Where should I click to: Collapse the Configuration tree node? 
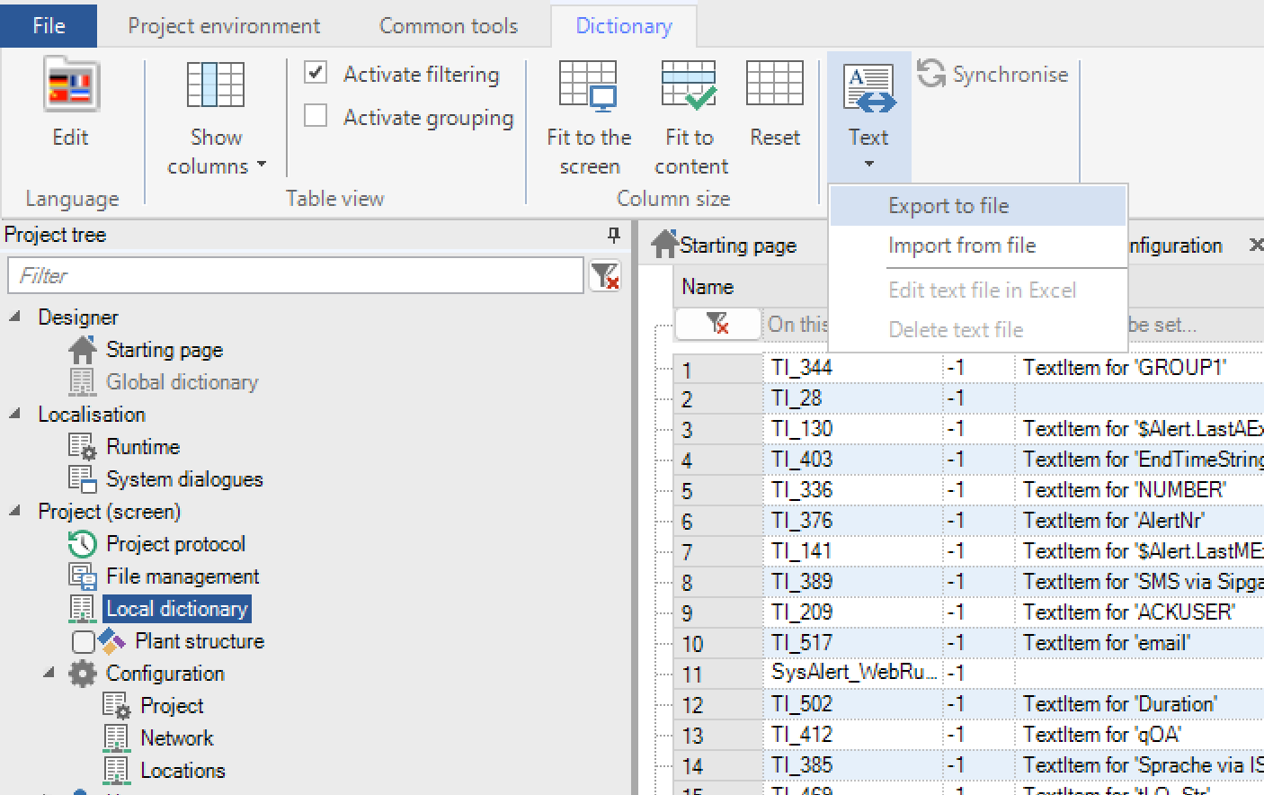click(x=49, y=673)
